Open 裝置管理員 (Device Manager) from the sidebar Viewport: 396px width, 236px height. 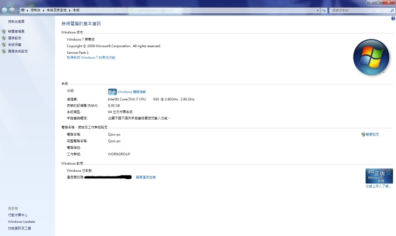[16, 31]
